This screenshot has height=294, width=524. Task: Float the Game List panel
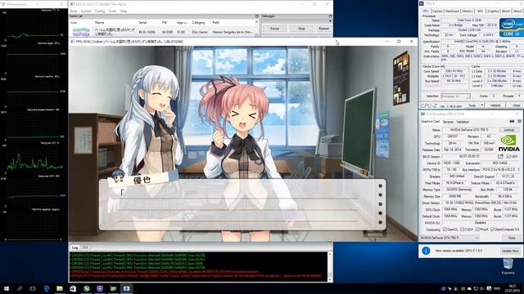pyautogui.click(x=256, y=16)
